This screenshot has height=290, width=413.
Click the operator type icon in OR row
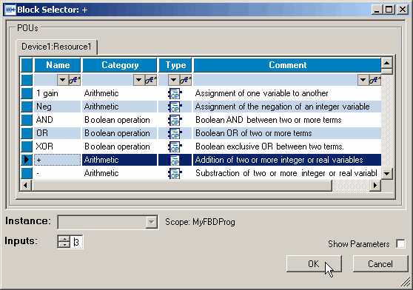point(175,133)
